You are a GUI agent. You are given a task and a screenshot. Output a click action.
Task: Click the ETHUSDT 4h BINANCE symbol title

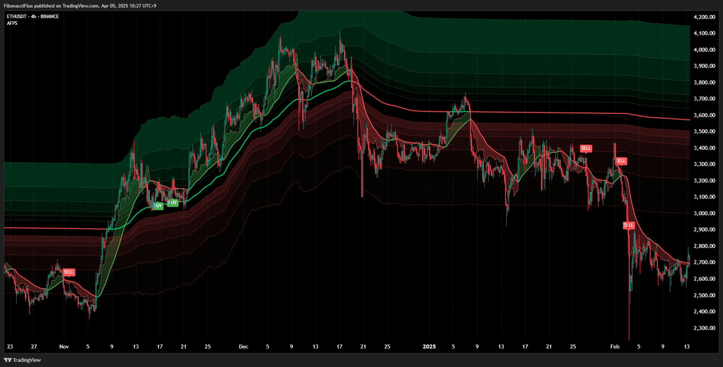click(33, 17)
